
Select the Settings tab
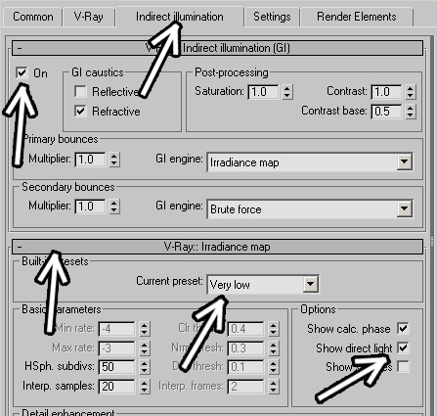(x=272, y=17)
